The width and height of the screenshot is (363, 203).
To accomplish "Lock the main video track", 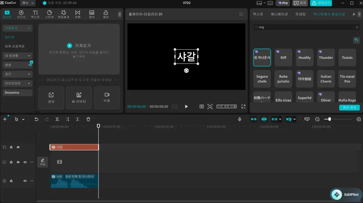I will (x=11, y=162).
